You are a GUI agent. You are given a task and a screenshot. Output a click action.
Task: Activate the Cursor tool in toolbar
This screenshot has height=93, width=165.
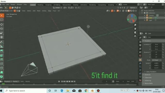2,20
